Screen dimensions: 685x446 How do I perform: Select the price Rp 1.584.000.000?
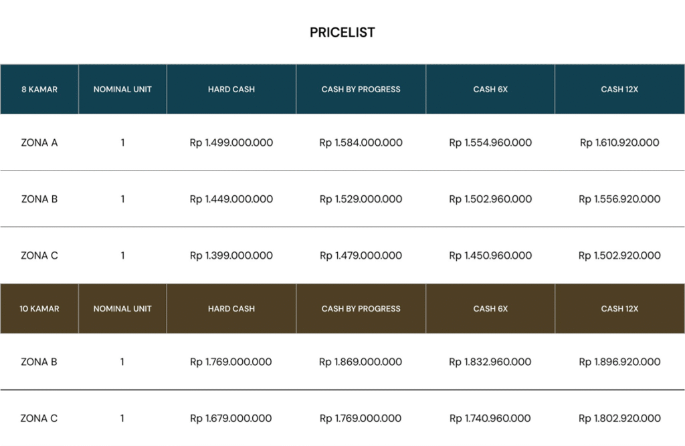pos(361,142)
